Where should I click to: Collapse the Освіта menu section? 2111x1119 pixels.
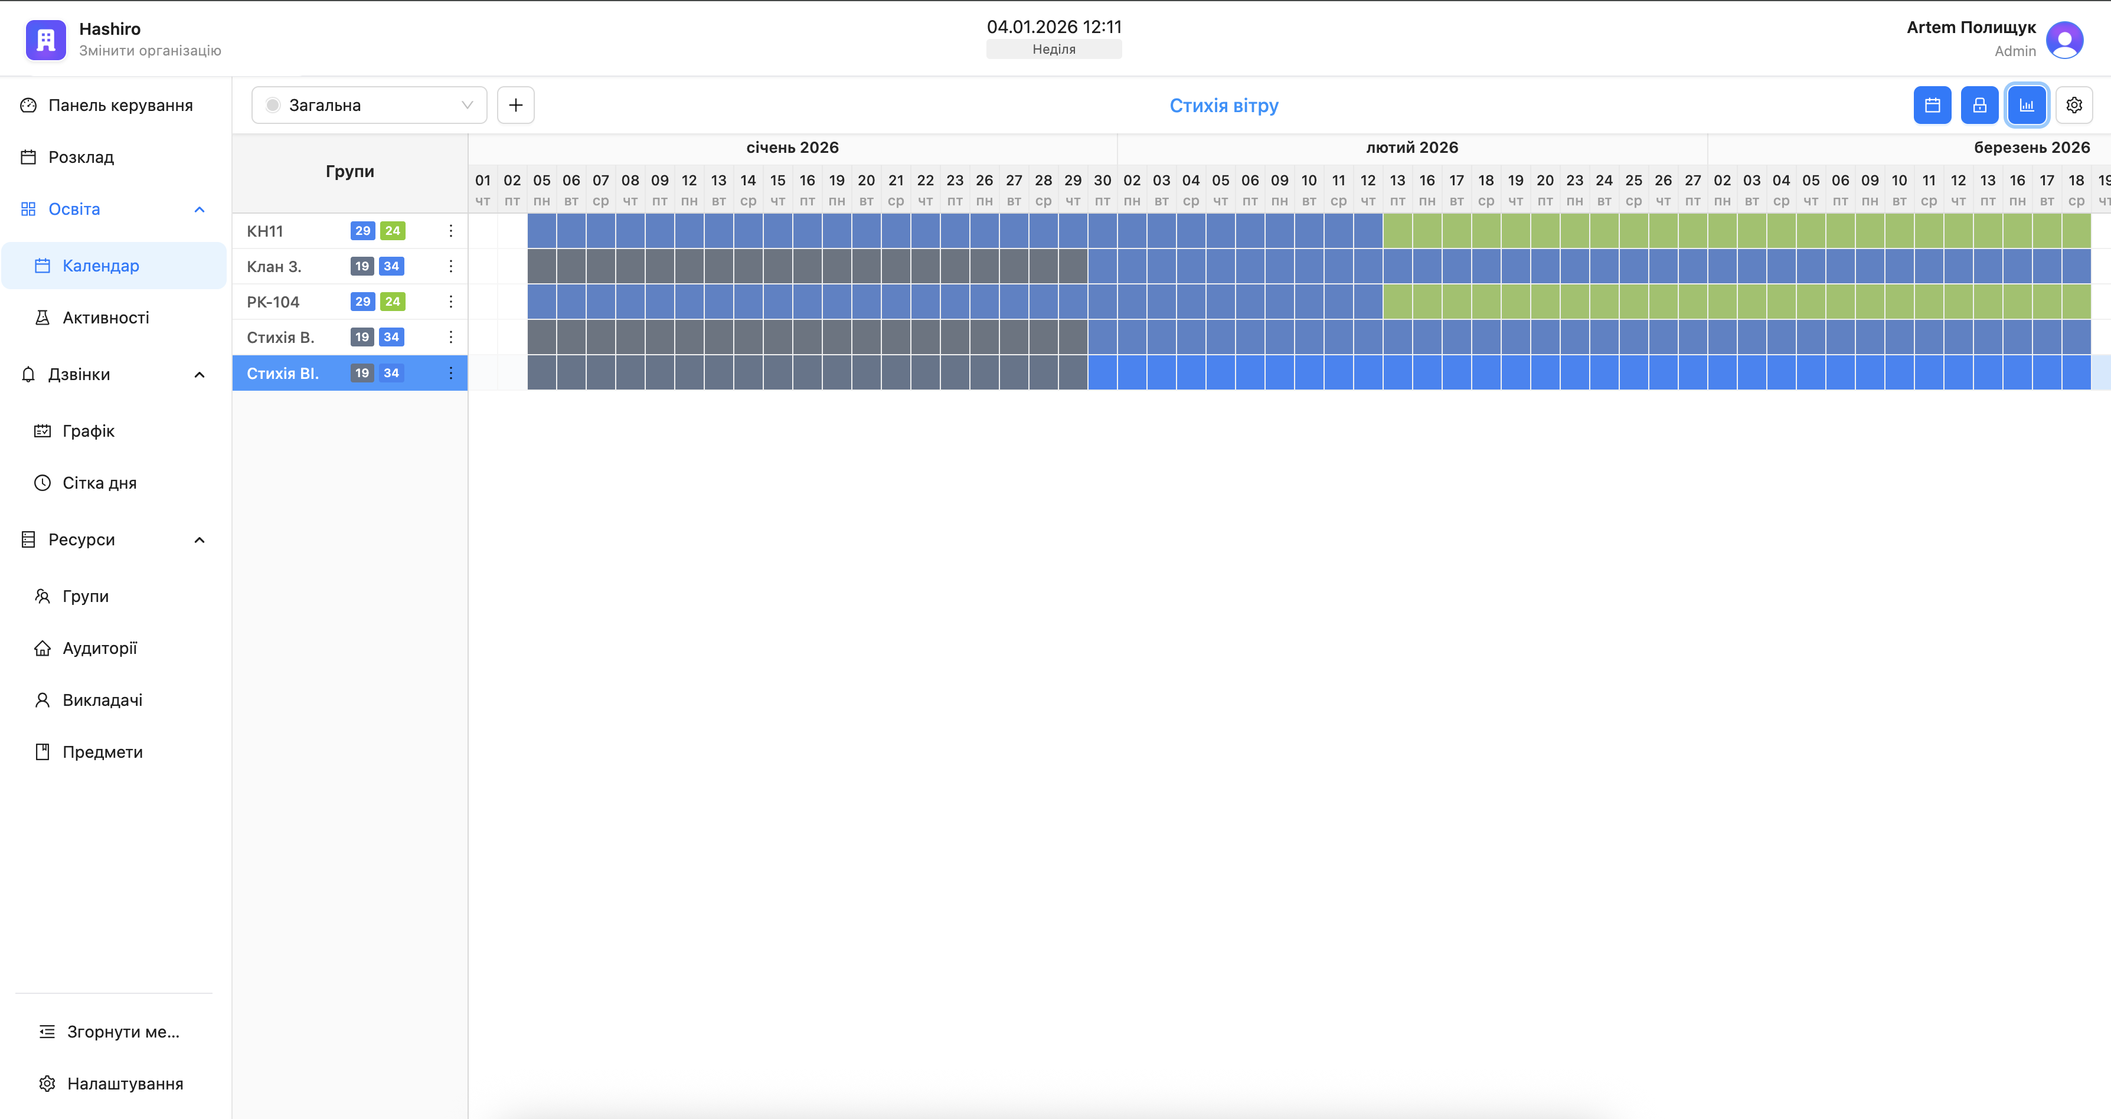pyautogui.click(x=199, y=210)
